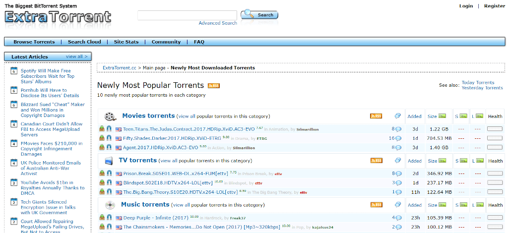Click the download icon for Agent.2017 torrent
508x233 pixels.
(x=102, y=147)
